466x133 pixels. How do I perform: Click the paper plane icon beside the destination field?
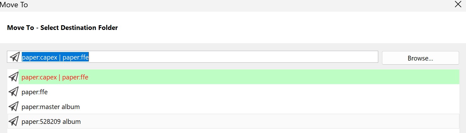point(15,57)
